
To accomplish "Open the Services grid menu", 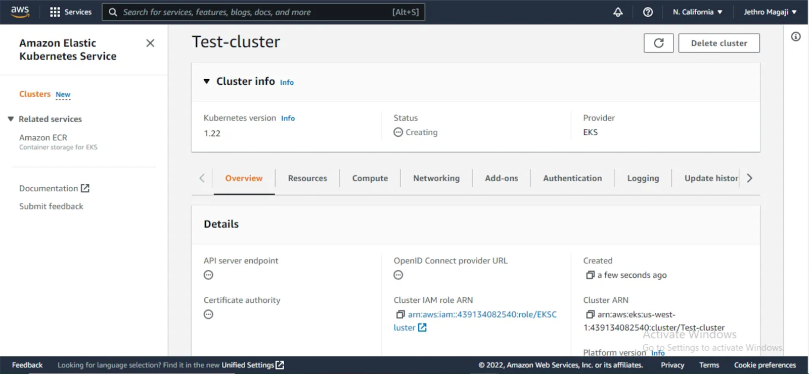I will (x=55, y=12).
